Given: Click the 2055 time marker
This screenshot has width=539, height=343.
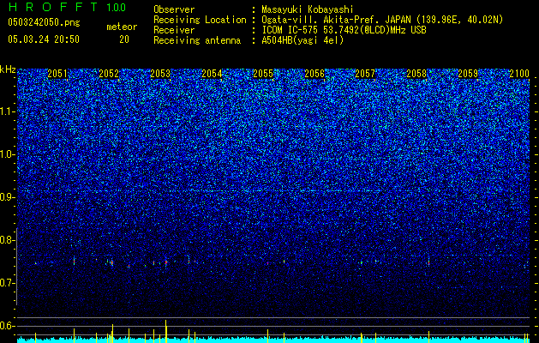Looking at the screenshot, I should [263, 74].
